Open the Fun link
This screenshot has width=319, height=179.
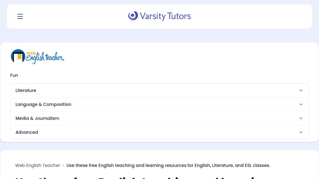[x=14, y=75]
